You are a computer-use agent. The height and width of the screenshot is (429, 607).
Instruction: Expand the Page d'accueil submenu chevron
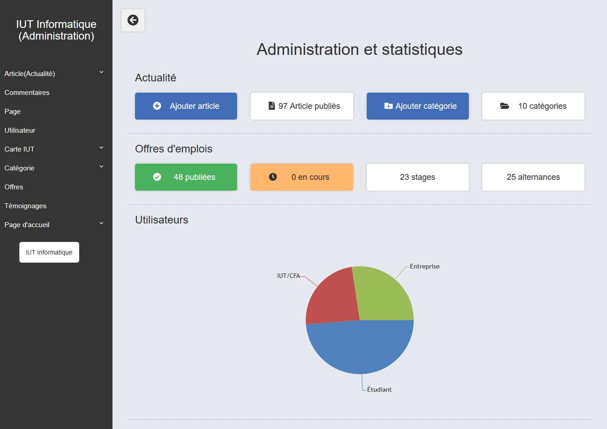pos(101,223)
